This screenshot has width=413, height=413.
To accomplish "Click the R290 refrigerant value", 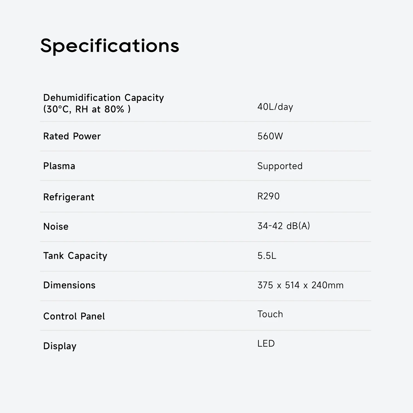I will tap(268, 196).
